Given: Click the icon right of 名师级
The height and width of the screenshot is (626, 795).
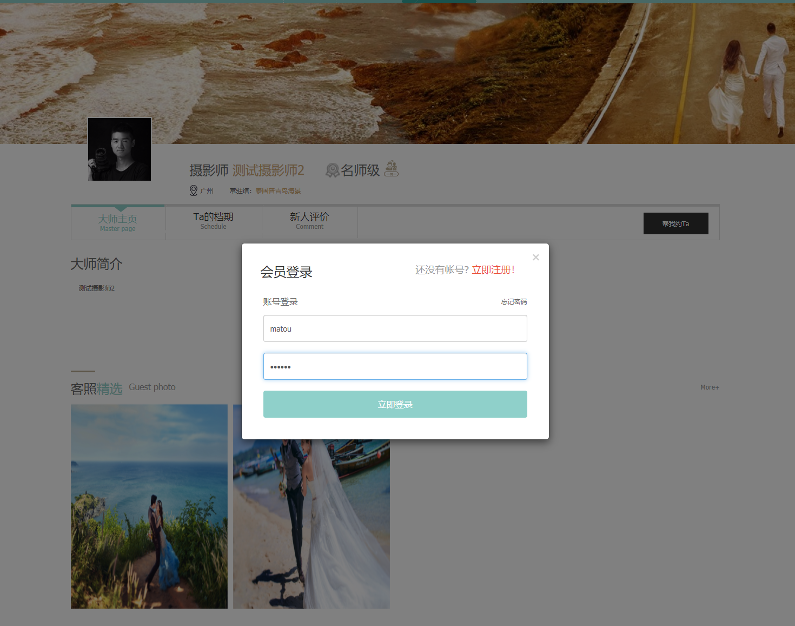Looking at the screenshot, I should (392, 169).
